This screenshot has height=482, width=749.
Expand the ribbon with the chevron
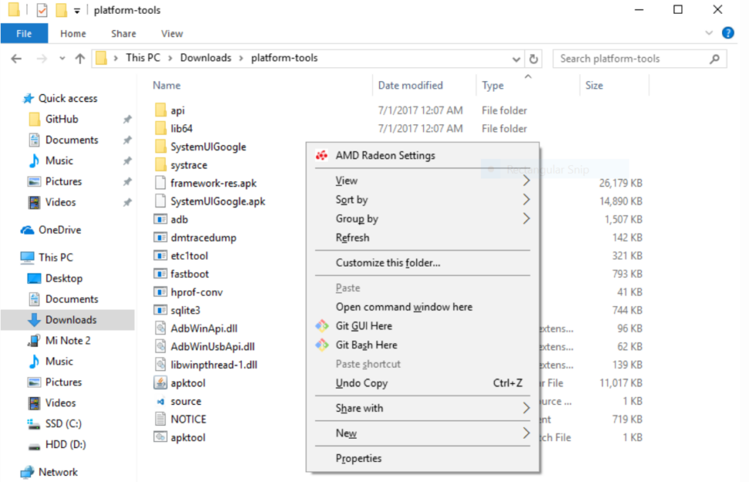pos(709,32)
